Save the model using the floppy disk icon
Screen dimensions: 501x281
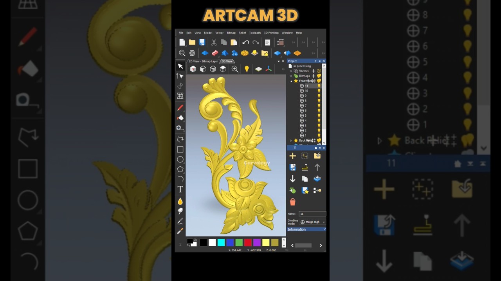point(202,42)
